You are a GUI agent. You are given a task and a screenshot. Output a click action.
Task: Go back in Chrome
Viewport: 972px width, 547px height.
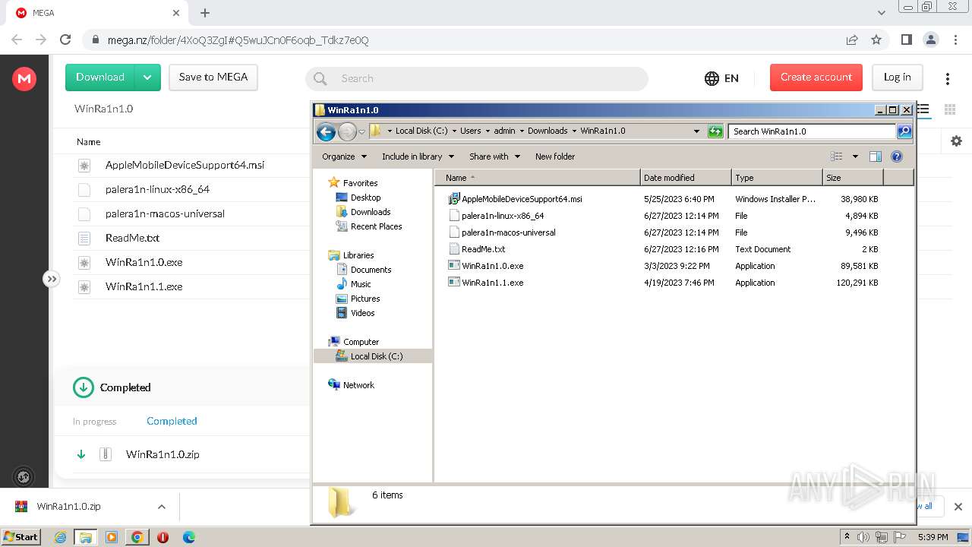point(17,40)
